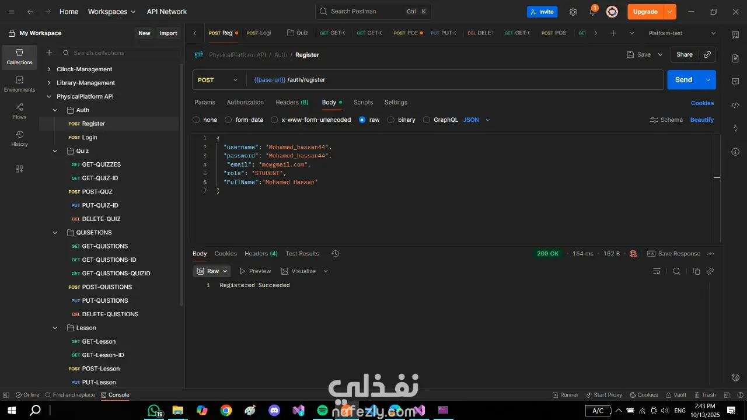Open the hamburger main menu
The height and width of the screenshot is (420, 747).
click(11, 12)
